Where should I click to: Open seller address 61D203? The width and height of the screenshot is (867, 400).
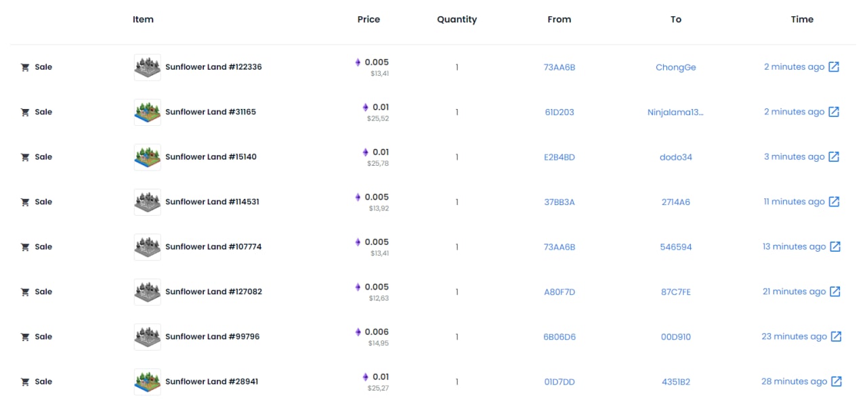pyautogui.click(x=559, y=112)
